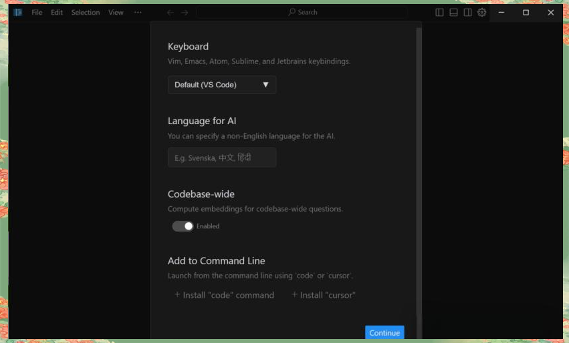569x343 pixels.
Task: Open the Selection menu
Action: (x=86, y=12)
